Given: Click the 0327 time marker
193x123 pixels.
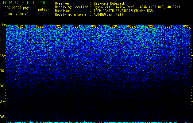Looking at the screenshot, I should 132,26.
